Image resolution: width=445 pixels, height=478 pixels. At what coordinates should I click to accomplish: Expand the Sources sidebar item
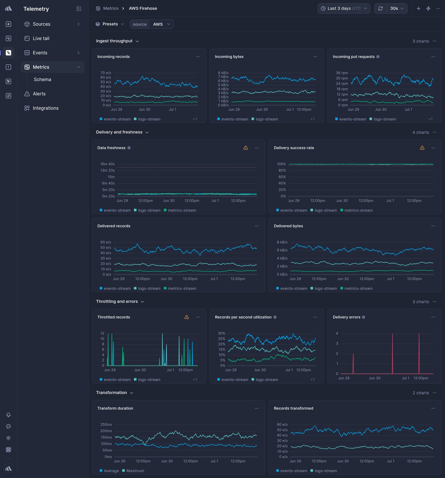(52, 24)
